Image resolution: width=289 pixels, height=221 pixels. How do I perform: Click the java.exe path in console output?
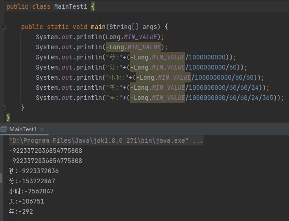pyautogui.click(x=98, y=140)
